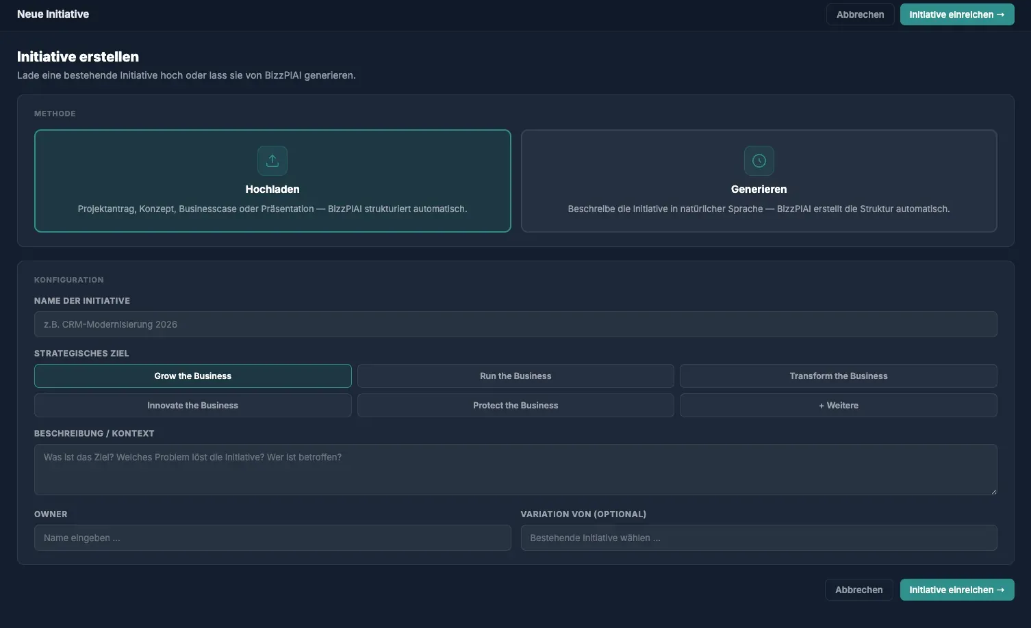Viewport: 1031px width, 628px height.
Task: Click the clock icon in the Generieren card
Action: [759, 161]
